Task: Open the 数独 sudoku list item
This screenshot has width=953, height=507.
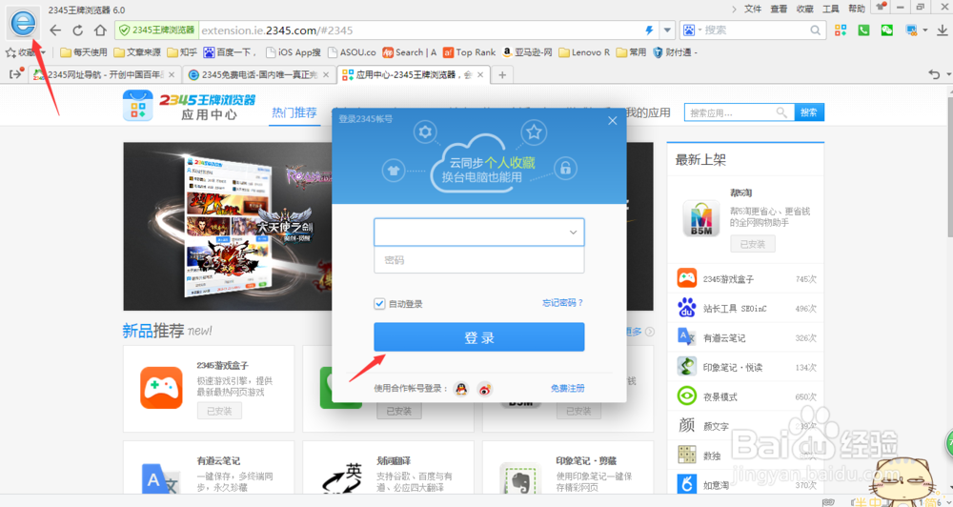Action: pyautogui.click(x=746, y=455)
